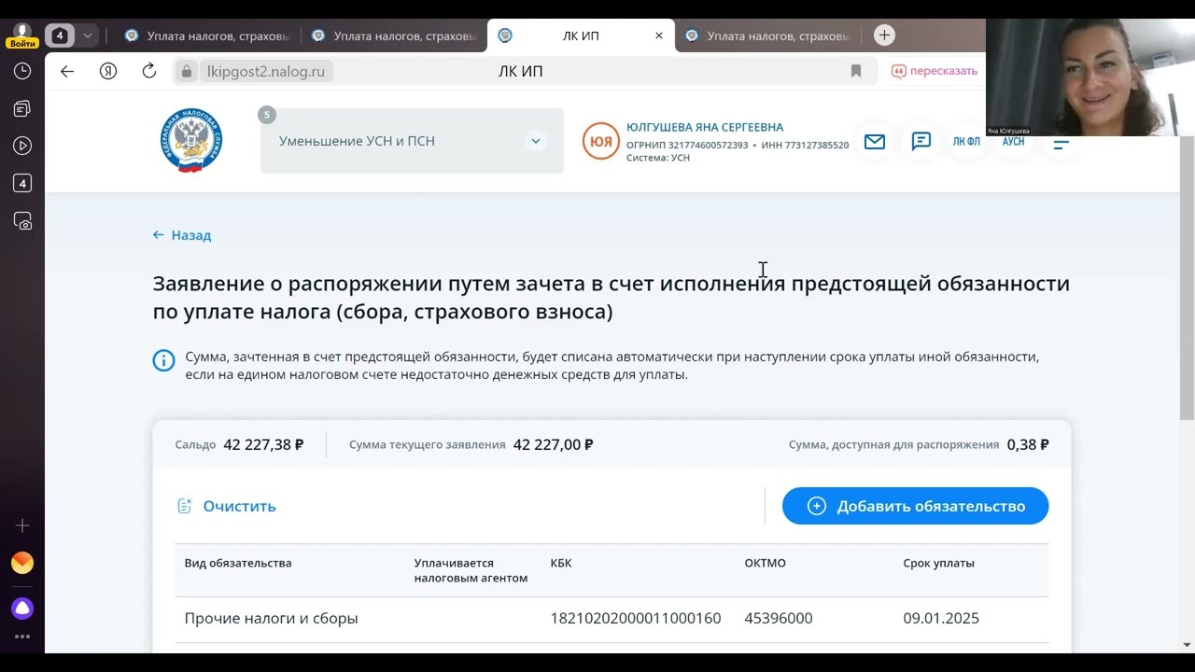Click the пересказать button in address bar
This screenshot has height=672, width=1195.
pos(934,71)
